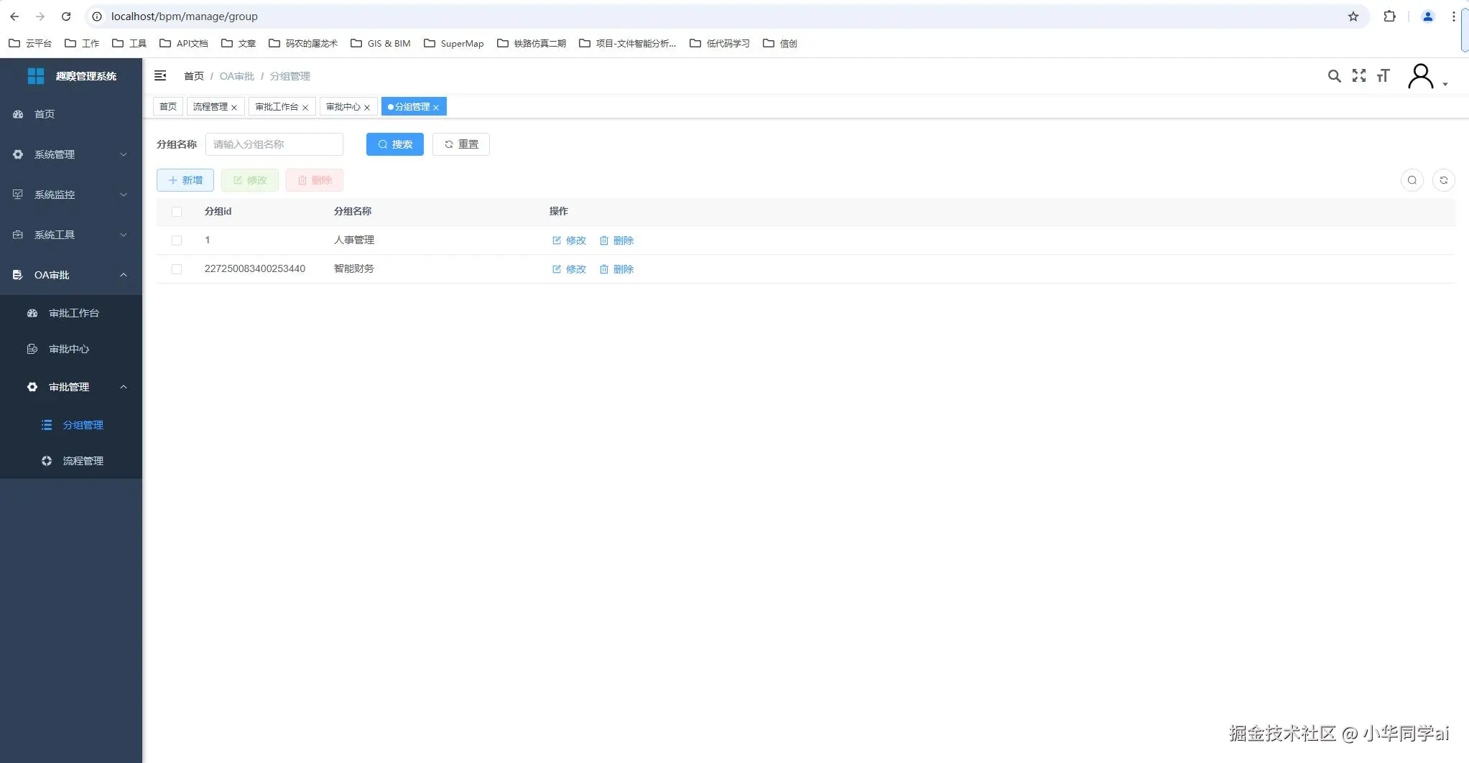
Task: Open the 码农的屠龙术 bookmark folder
Action: coord(303,43)
